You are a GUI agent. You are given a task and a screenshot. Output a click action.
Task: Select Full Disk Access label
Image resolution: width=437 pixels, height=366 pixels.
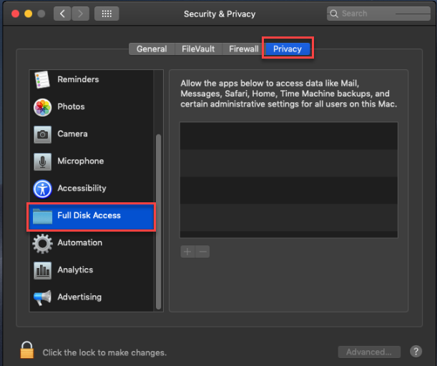click(x=89, y=215)
